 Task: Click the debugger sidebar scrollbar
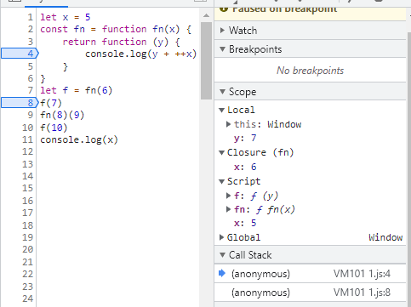tap(408, 170)
